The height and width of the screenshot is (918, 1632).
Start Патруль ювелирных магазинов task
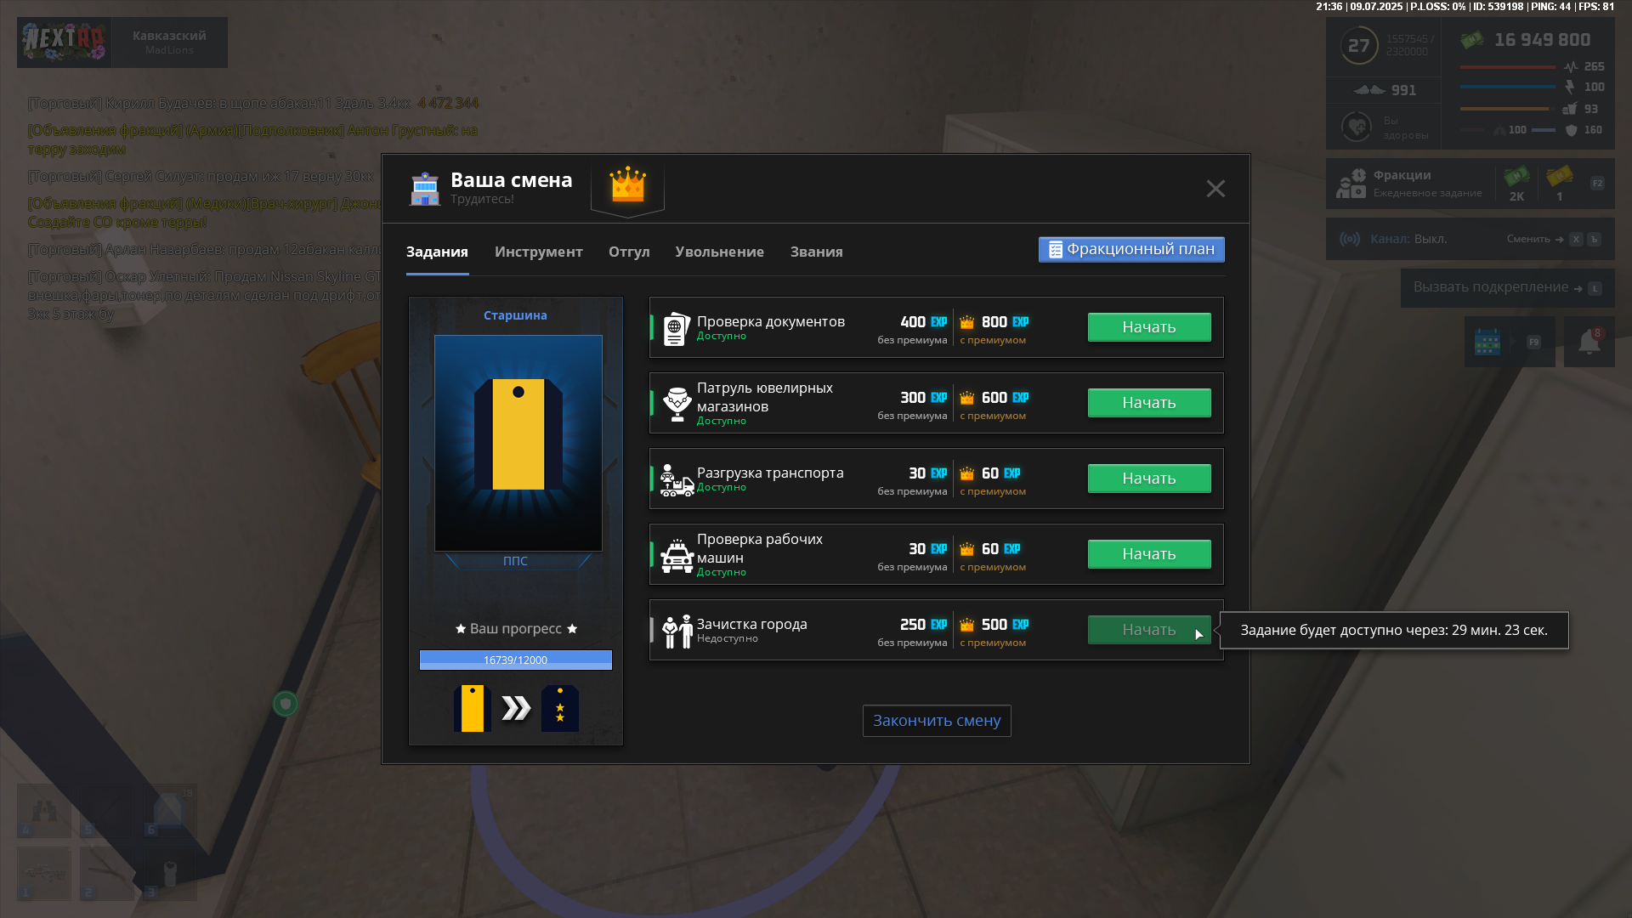(x=1149, y=403)
